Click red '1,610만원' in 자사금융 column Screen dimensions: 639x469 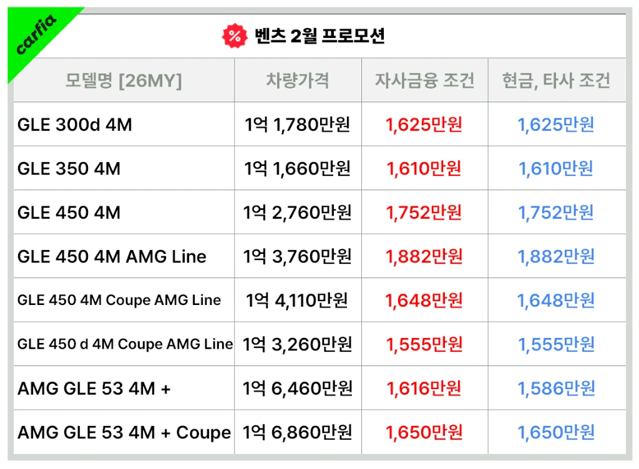424,168
